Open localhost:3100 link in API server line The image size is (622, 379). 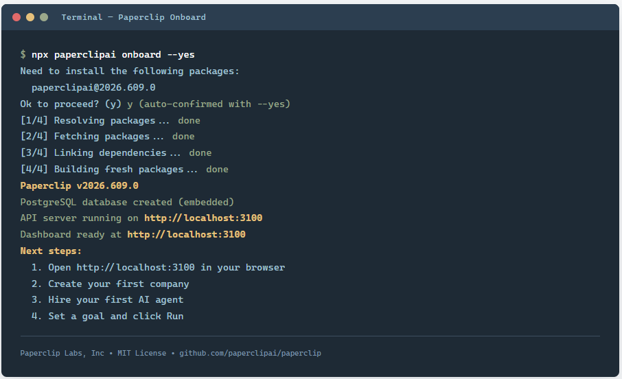203,218
